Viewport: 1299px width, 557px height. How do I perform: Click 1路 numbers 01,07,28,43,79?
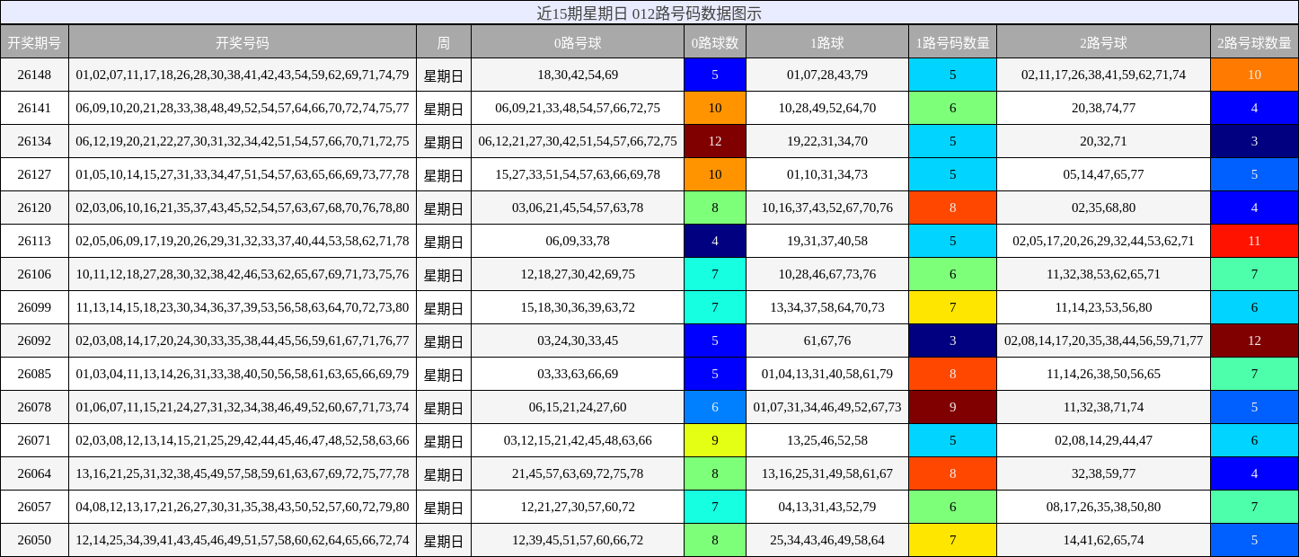point(827,75)
